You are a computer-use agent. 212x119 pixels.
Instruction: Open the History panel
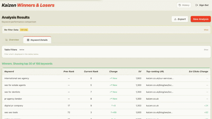[184, 5]
